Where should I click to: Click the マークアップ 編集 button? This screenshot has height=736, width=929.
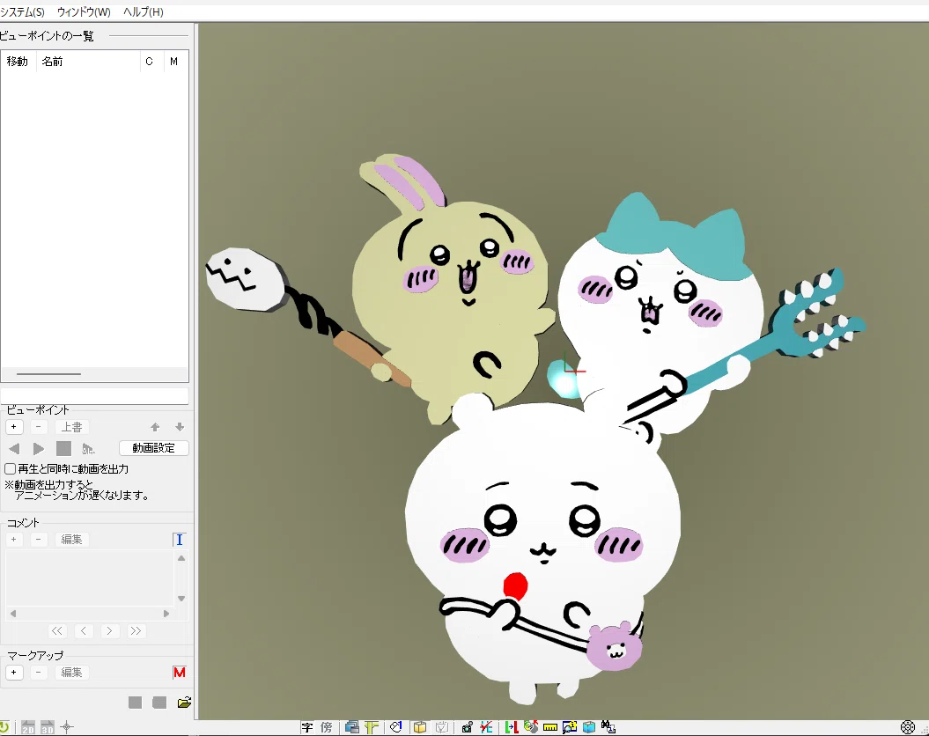[x=71, y=673]
